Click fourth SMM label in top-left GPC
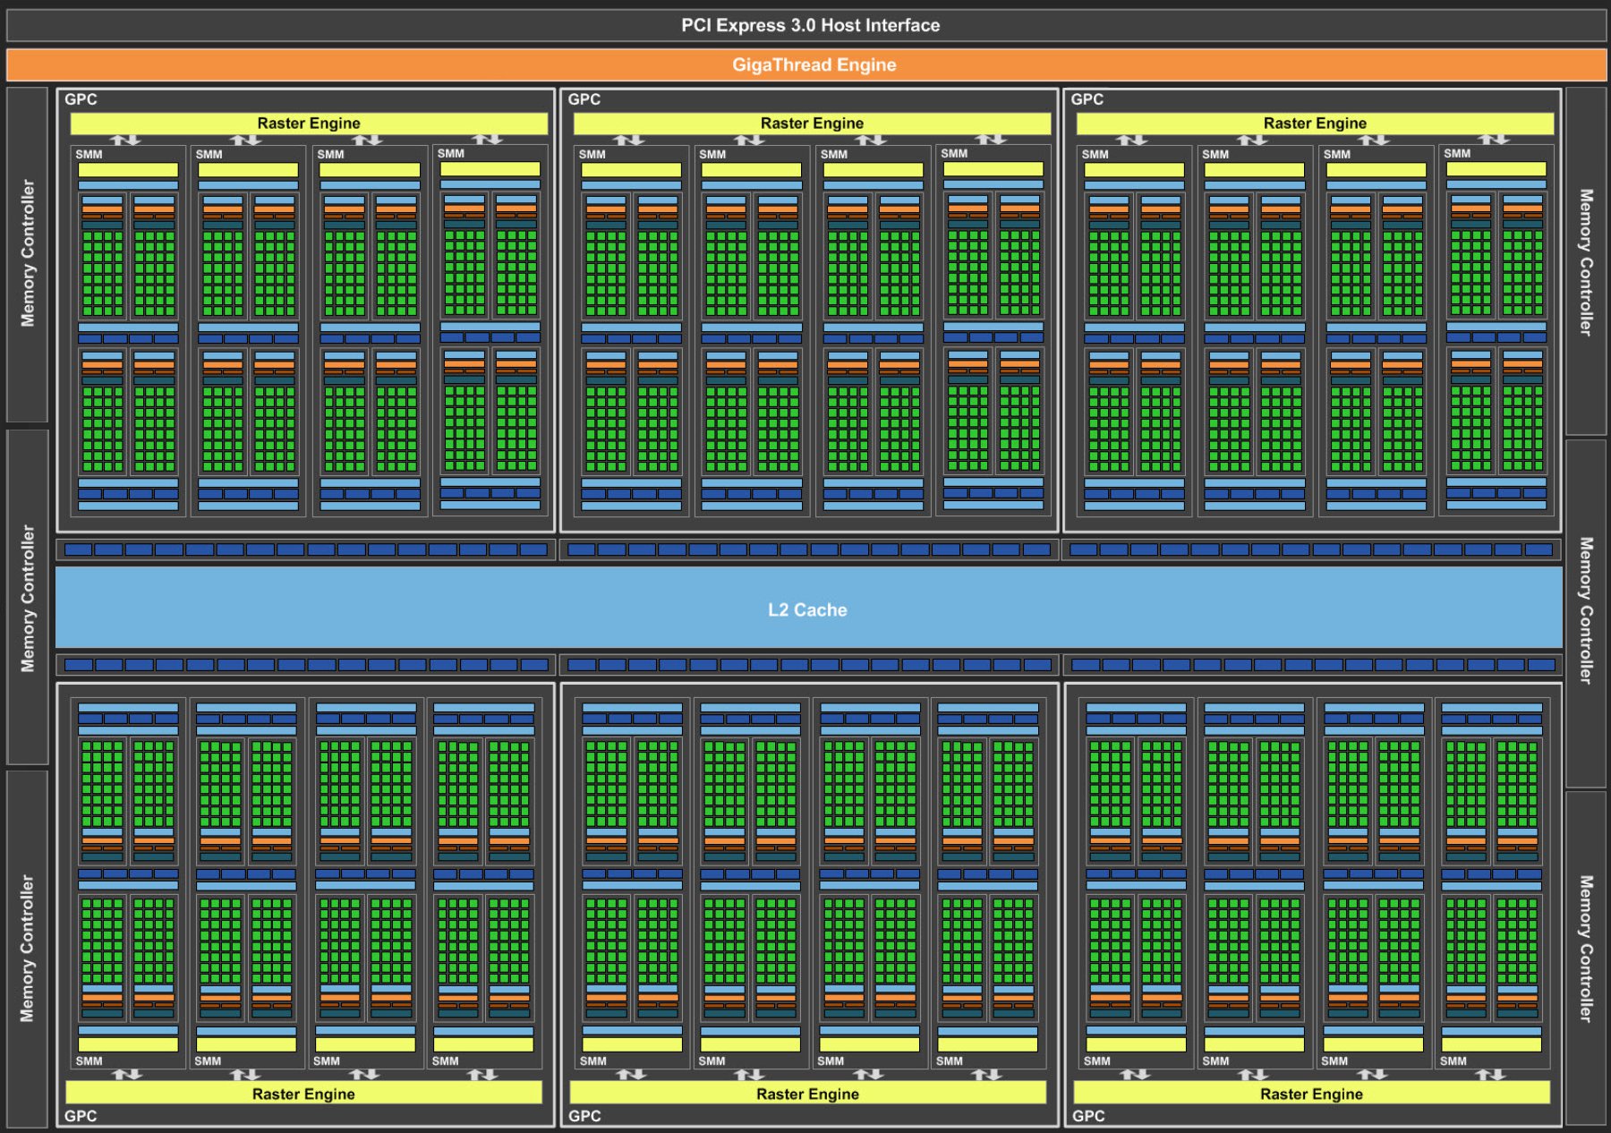 (450, 153)
